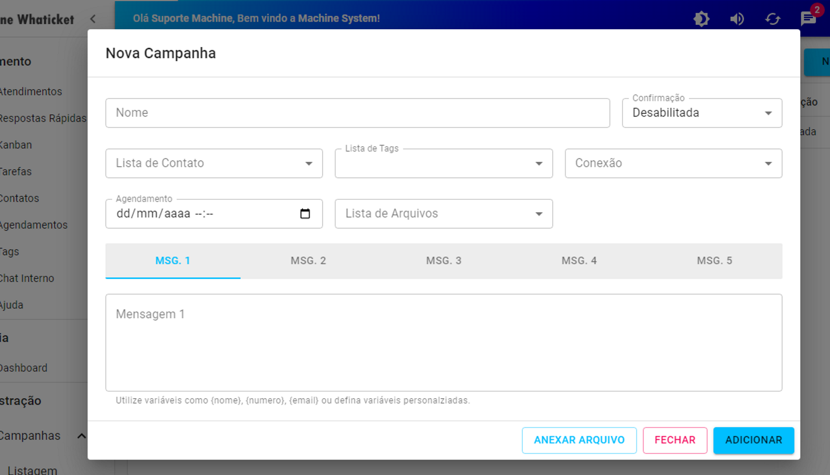Click the Anexar Arquivo button
The width and height of the screenshot is (830, 475).
coord(579,440)
